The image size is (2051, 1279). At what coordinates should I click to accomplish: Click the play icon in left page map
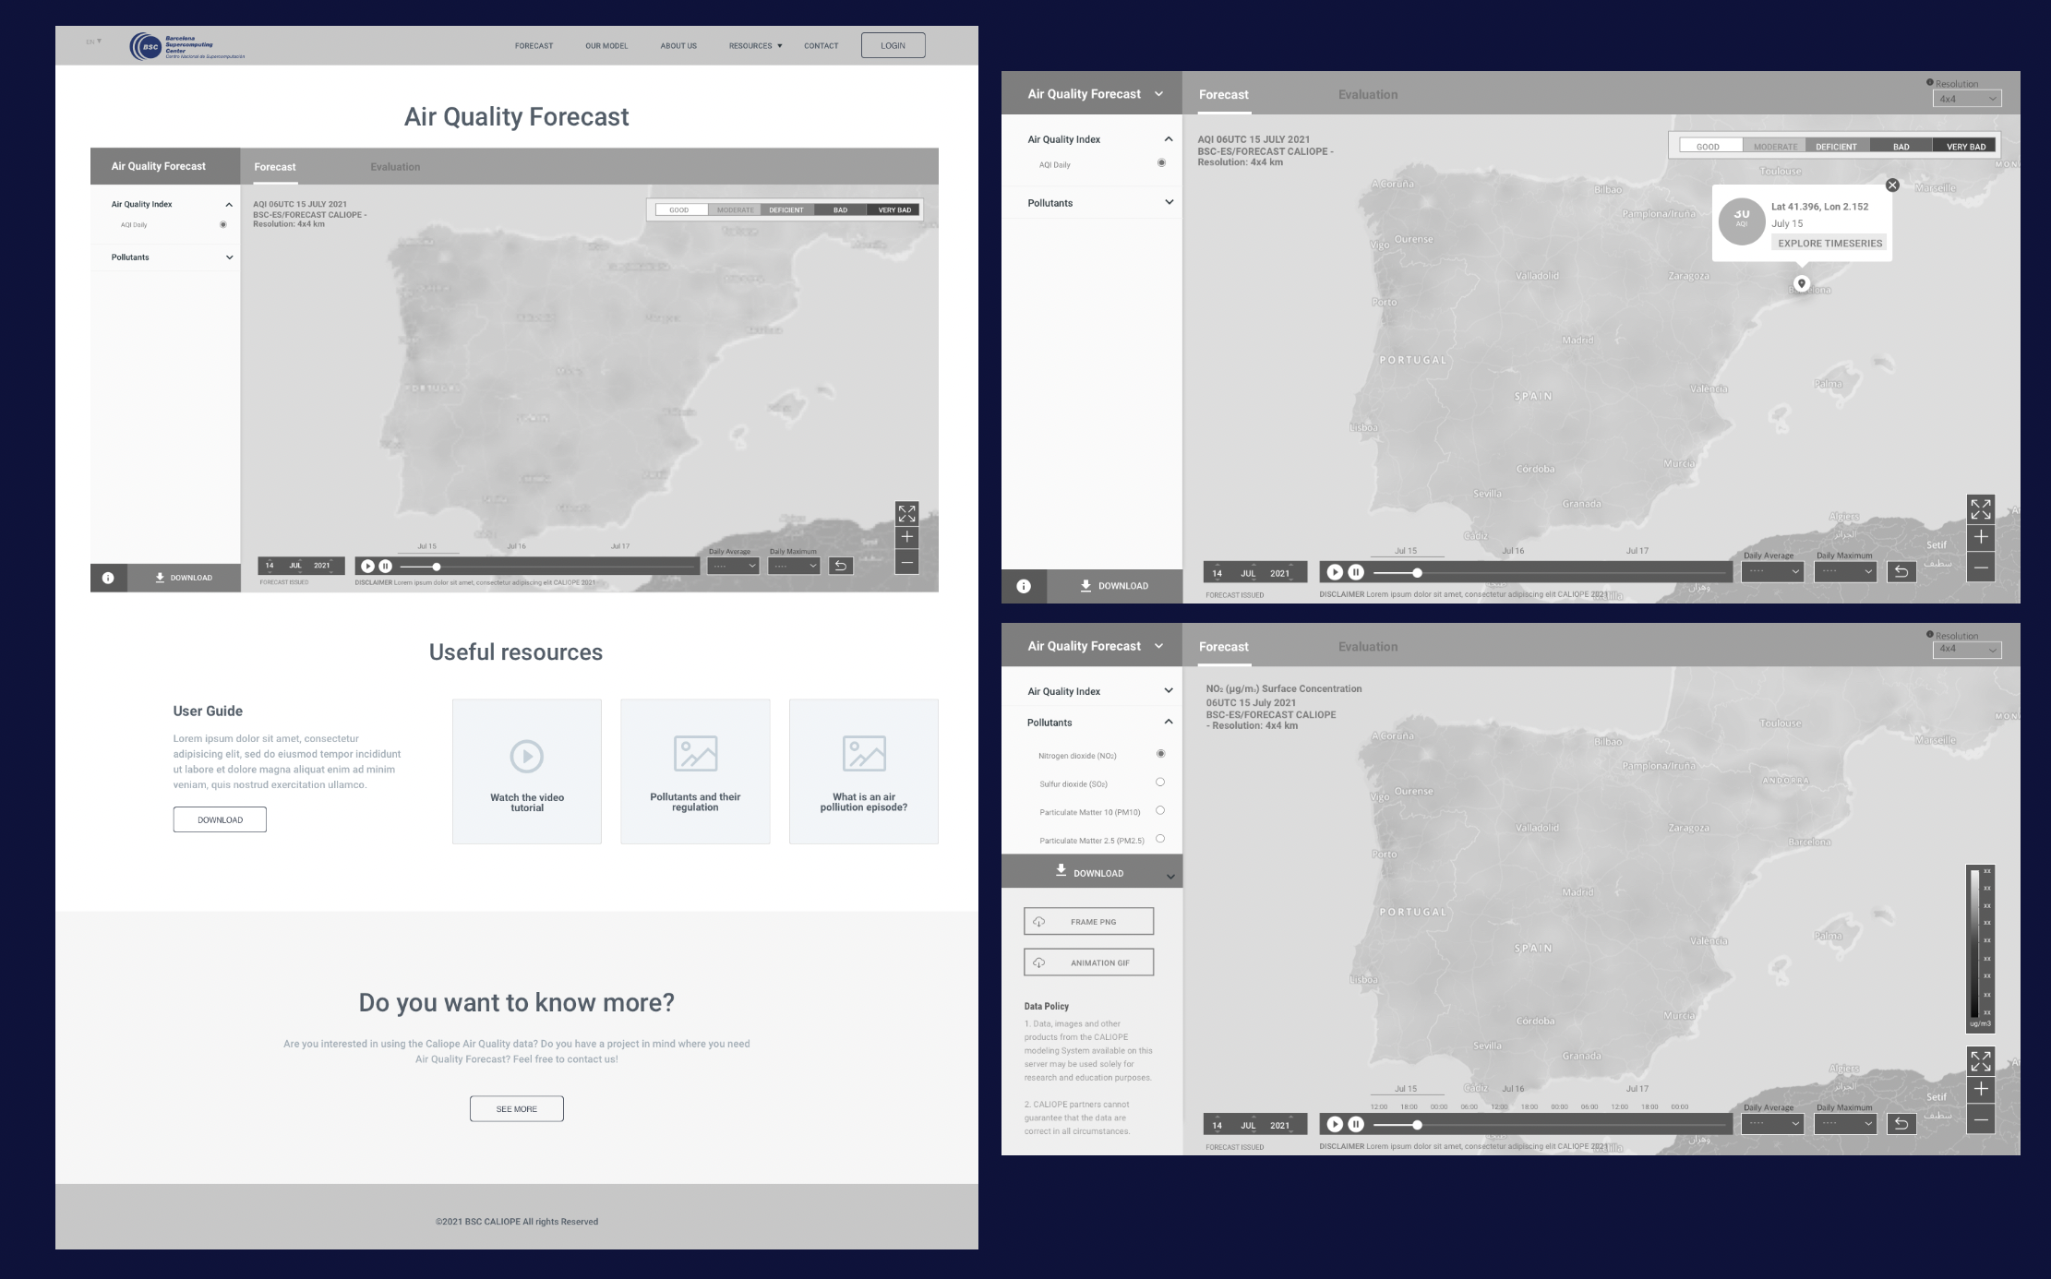pyautogui.click(x=367, y=566)
